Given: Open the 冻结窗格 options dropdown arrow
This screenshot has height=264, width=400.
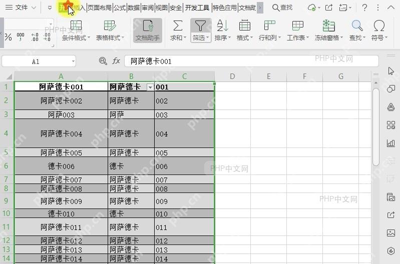Looking at the screenshot, I should coord(341,37).
